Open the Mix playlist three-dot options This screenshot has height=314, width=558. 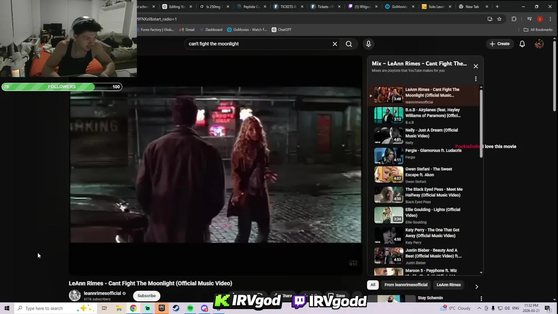point(476,79)
